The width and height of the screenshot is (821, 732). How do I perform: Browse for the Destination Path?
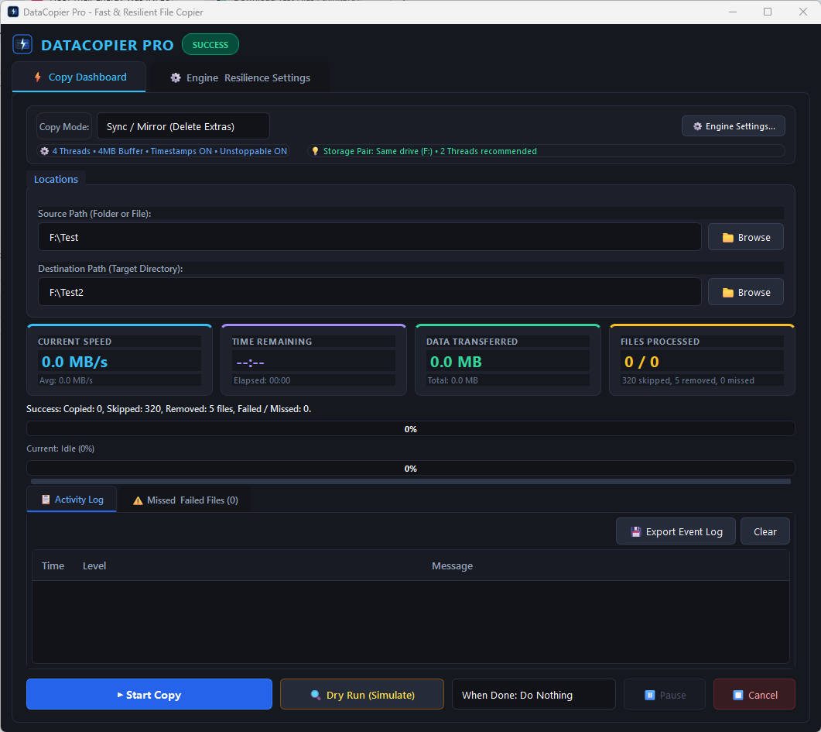tap(746, 292)
